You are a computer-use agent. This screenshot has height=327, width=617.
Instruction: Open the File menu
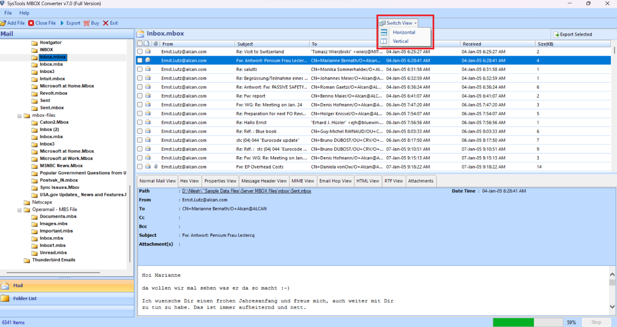pos(8,13)
